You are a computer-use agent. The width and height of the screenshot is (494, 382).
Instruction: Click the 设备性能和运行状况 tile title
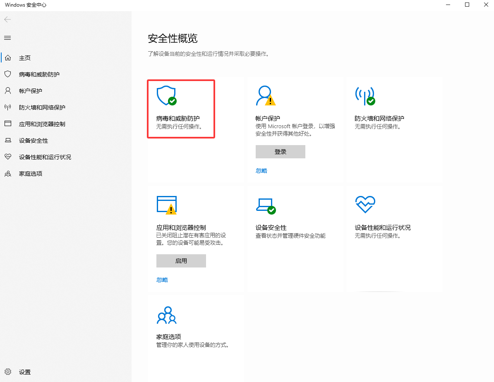coord(383,228)
